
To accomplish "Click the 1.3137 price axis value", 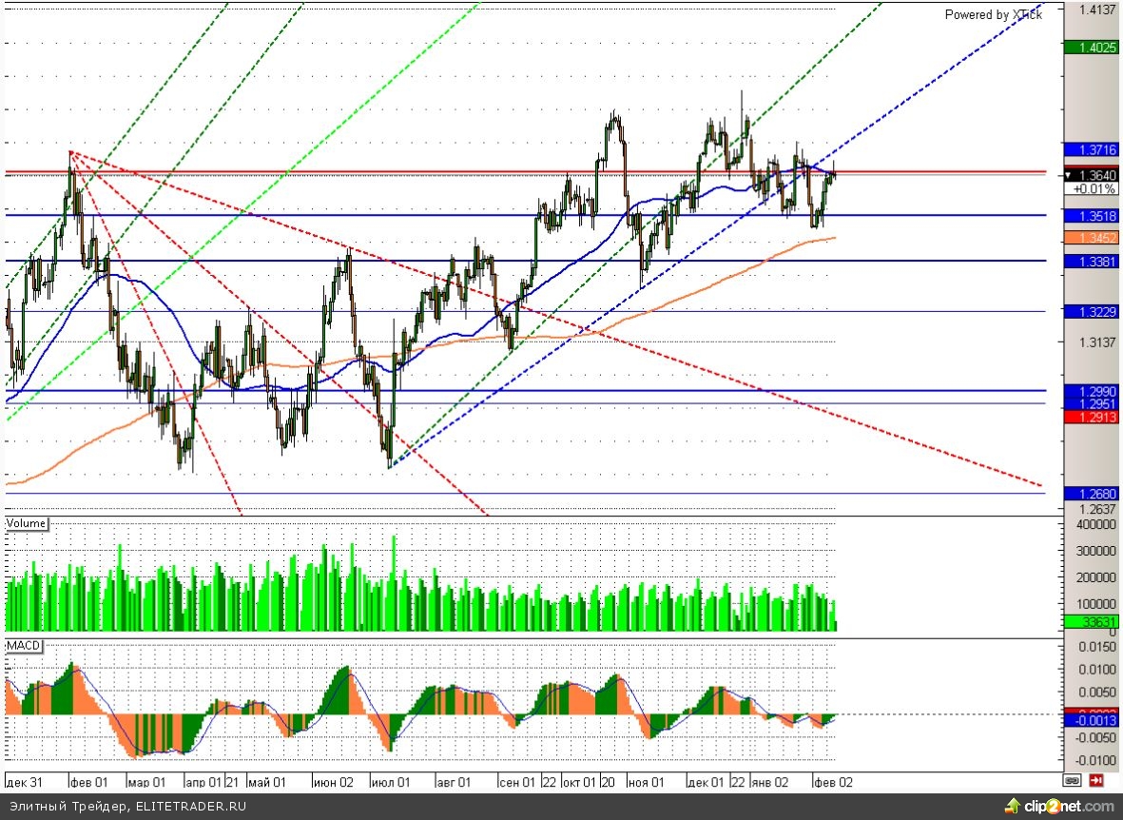I will click(x=1098, y=342).
